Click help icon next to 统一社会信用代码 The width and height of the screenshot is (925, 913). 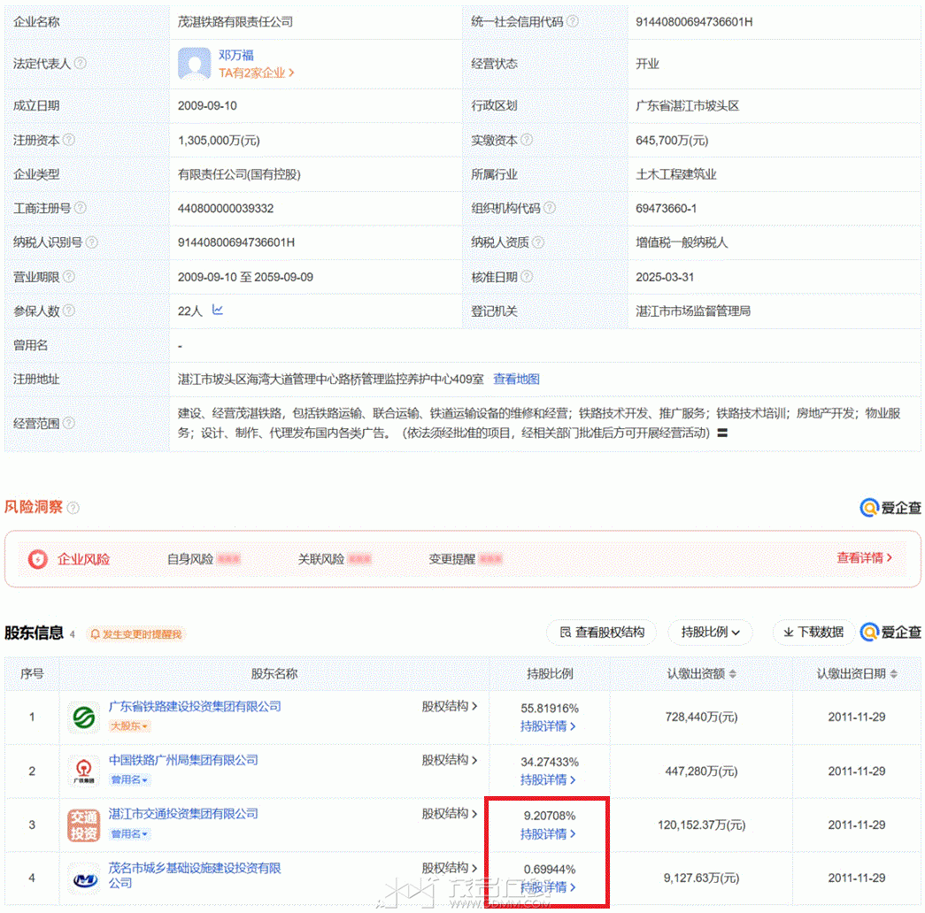(573, 22)
